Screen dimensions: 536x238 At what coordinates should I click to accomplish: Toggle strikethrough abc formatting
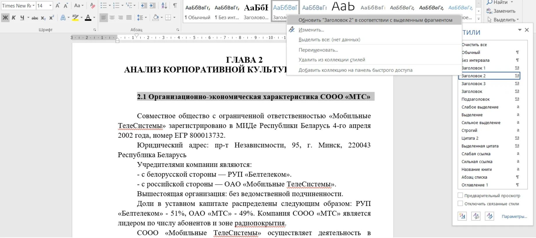(x=35, y=18)
